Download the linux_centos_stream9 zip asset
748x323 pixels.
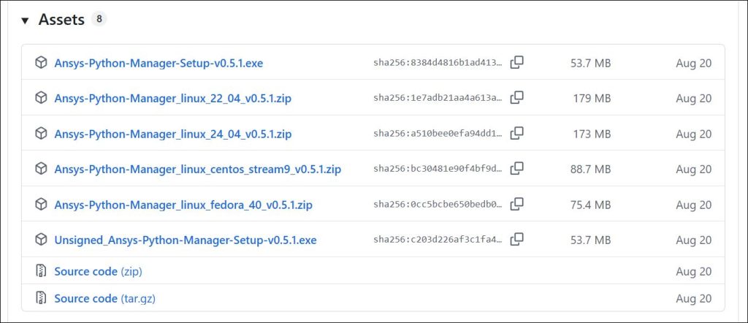(197, 170)
